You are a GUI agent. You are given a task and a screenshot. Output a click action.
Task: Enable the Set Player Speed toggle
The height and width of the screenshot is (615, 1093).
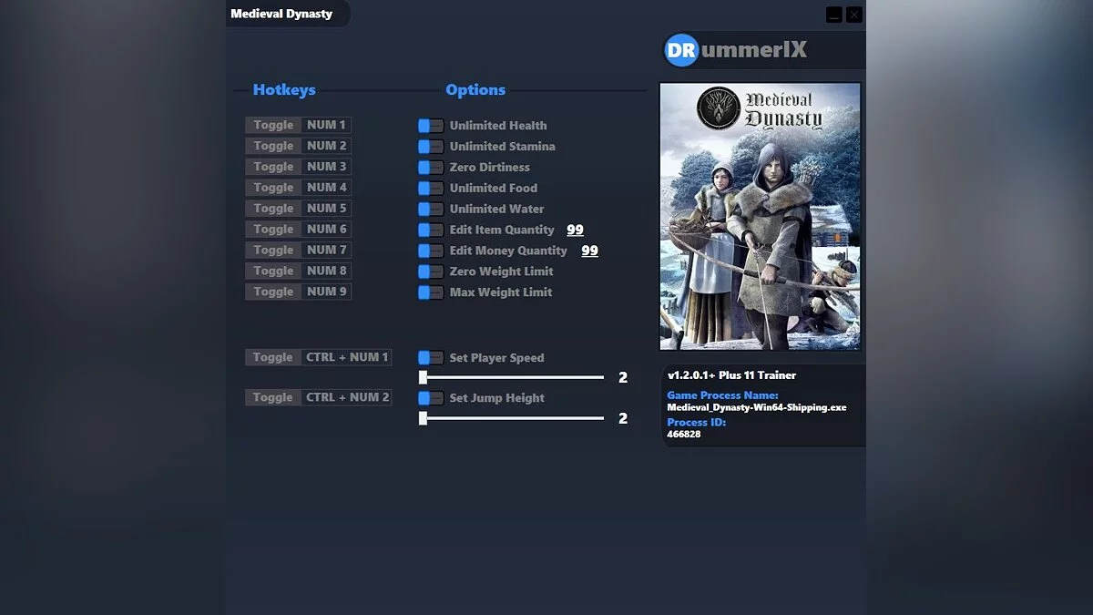point(429,357)
